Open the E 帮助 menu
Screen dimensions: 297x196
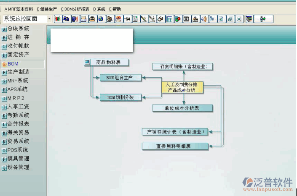[115, 9]
